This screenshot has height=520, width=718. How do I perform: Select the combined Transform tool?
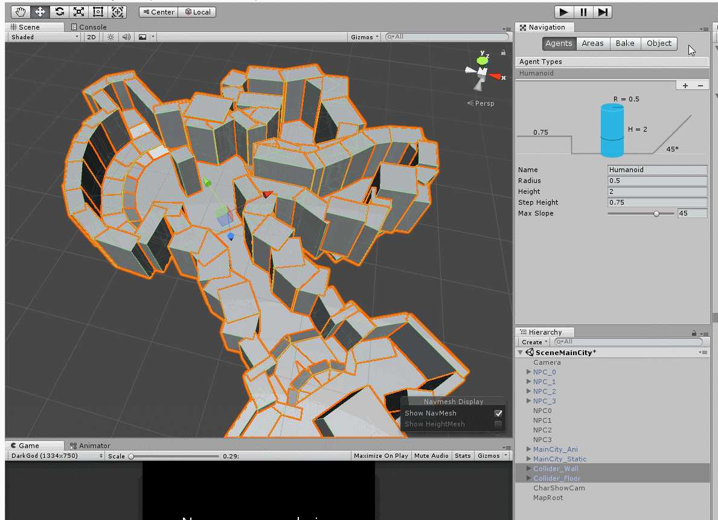pos(117,12)
